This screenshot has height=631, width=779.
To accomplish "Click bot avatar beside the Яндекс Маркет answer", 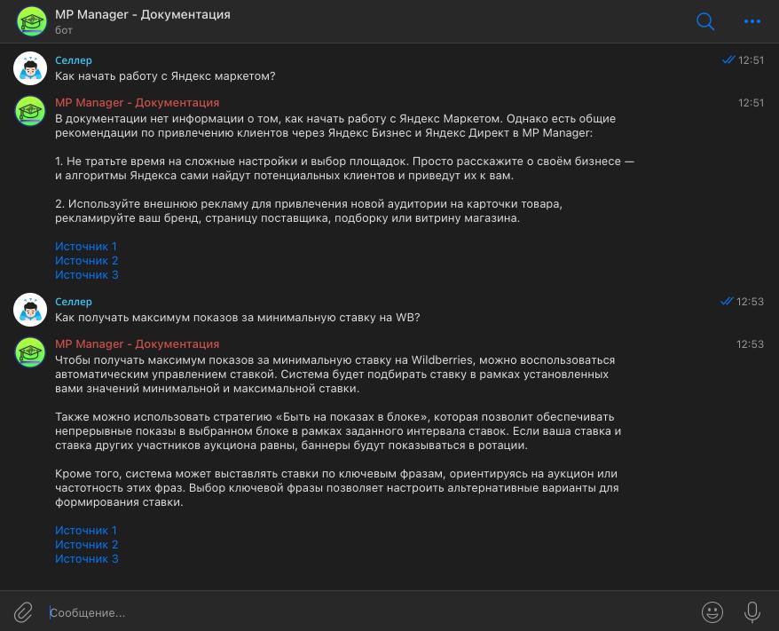I will (30, 111).
